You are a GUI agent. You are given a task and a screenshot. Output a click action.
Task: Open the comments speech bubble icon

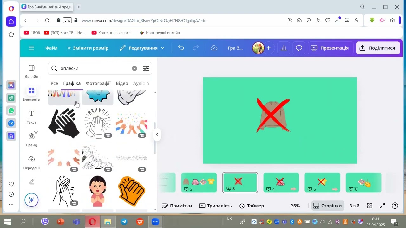[299, 48]
